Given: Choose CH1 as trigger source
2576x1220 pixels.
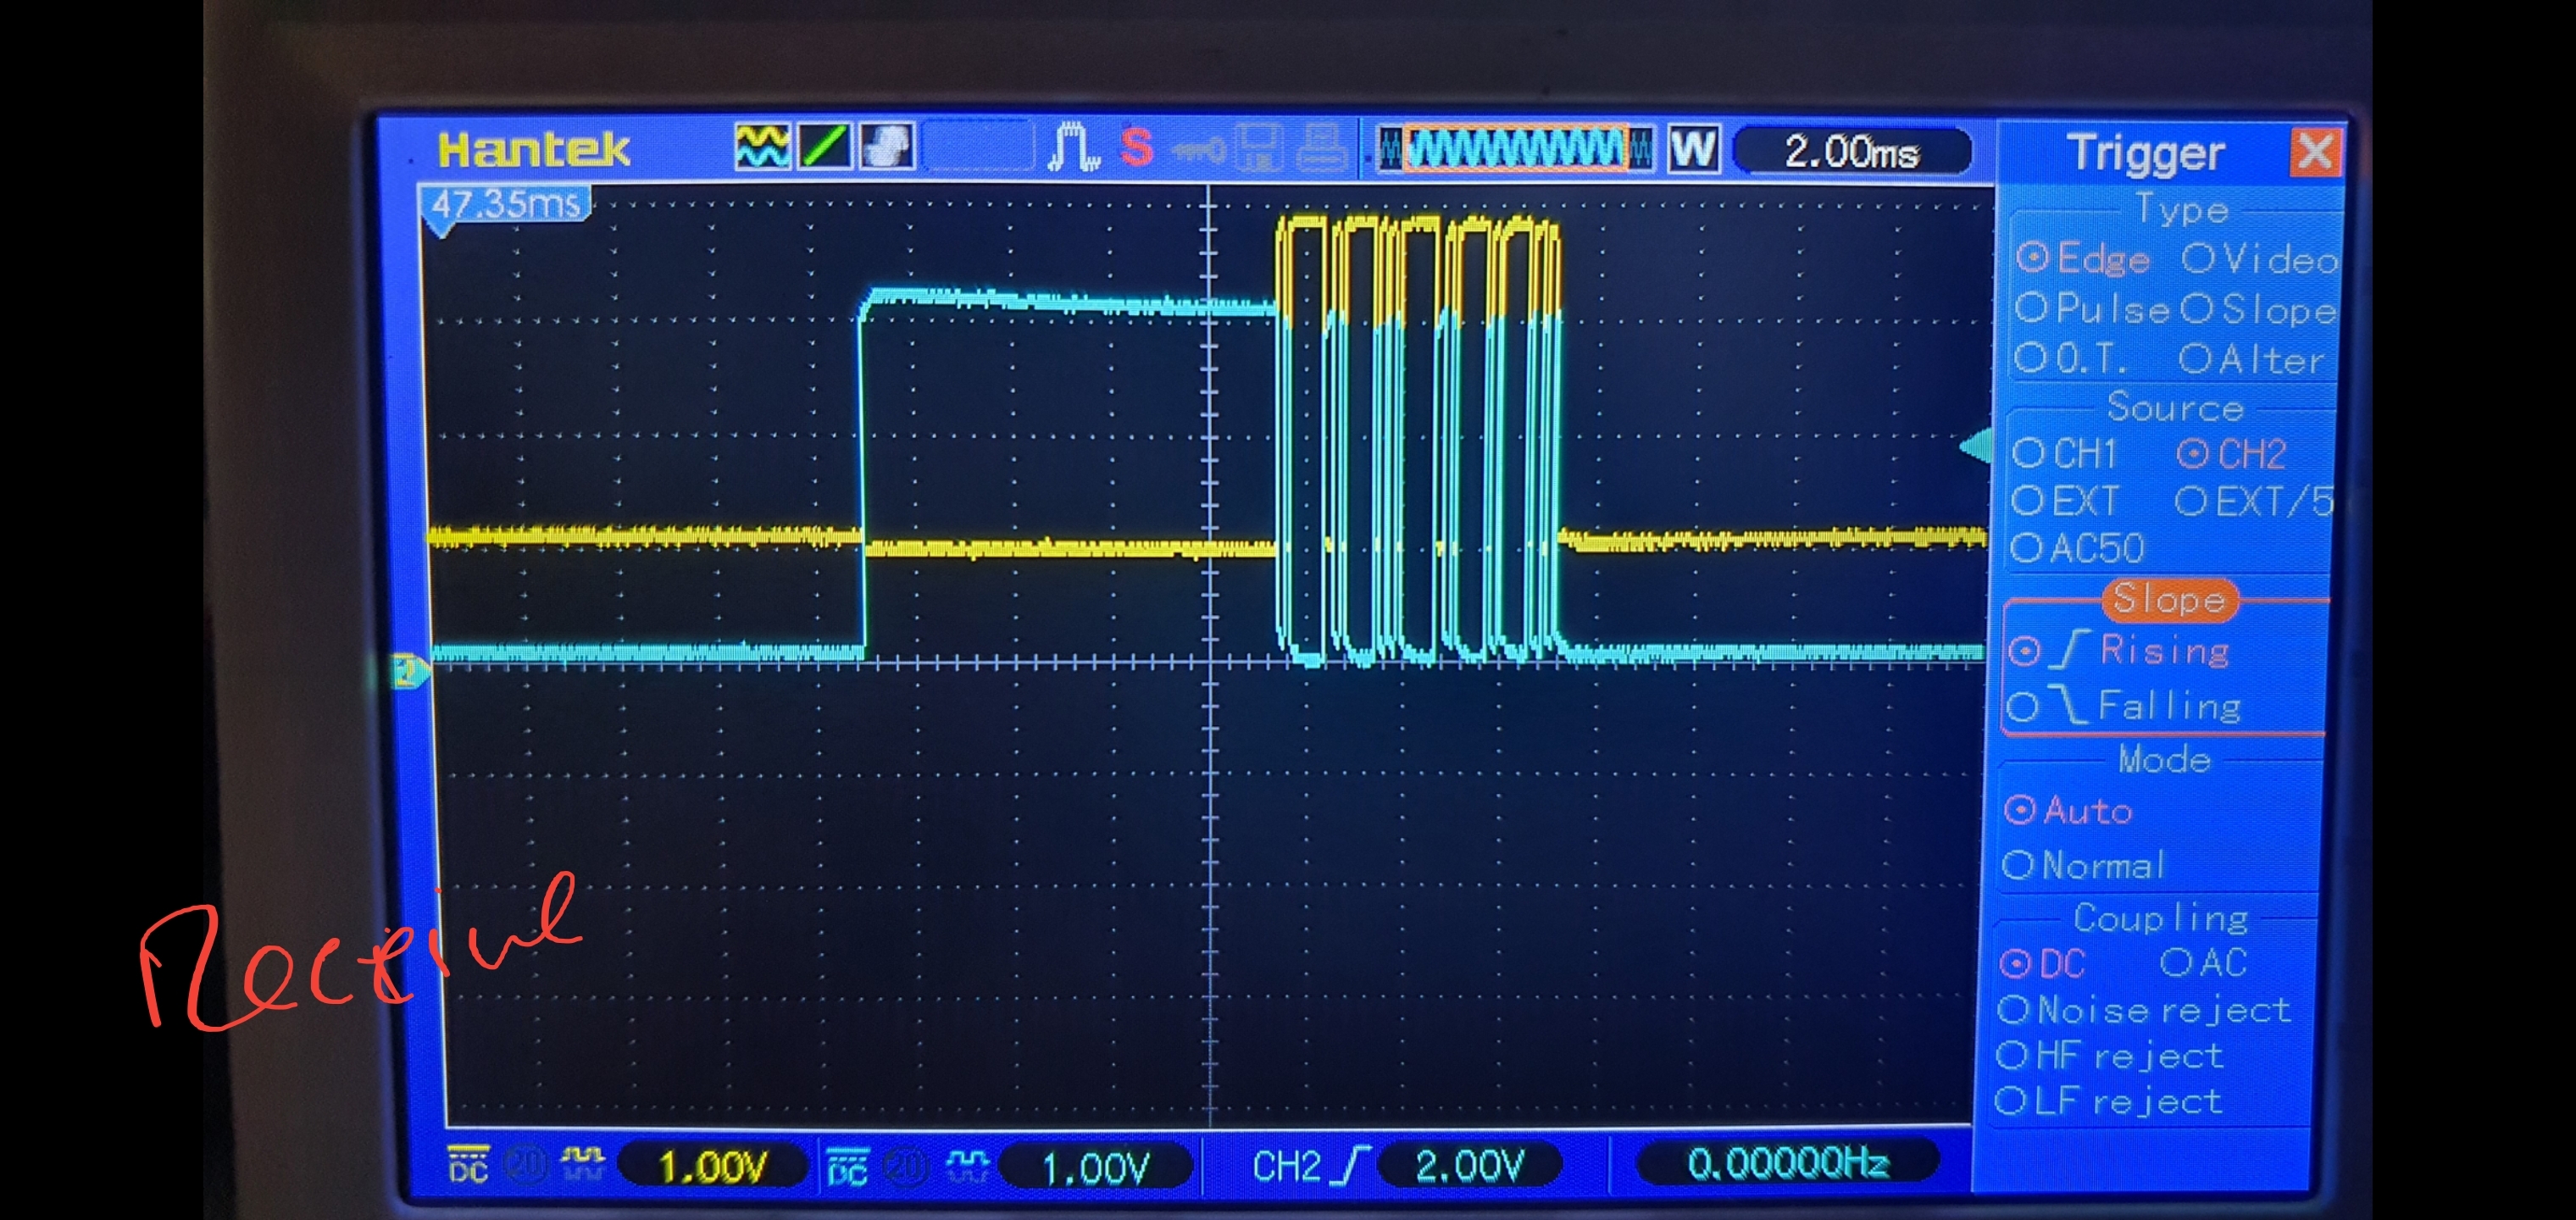Looking at the screenshot, I should (x=2066, y=454).
